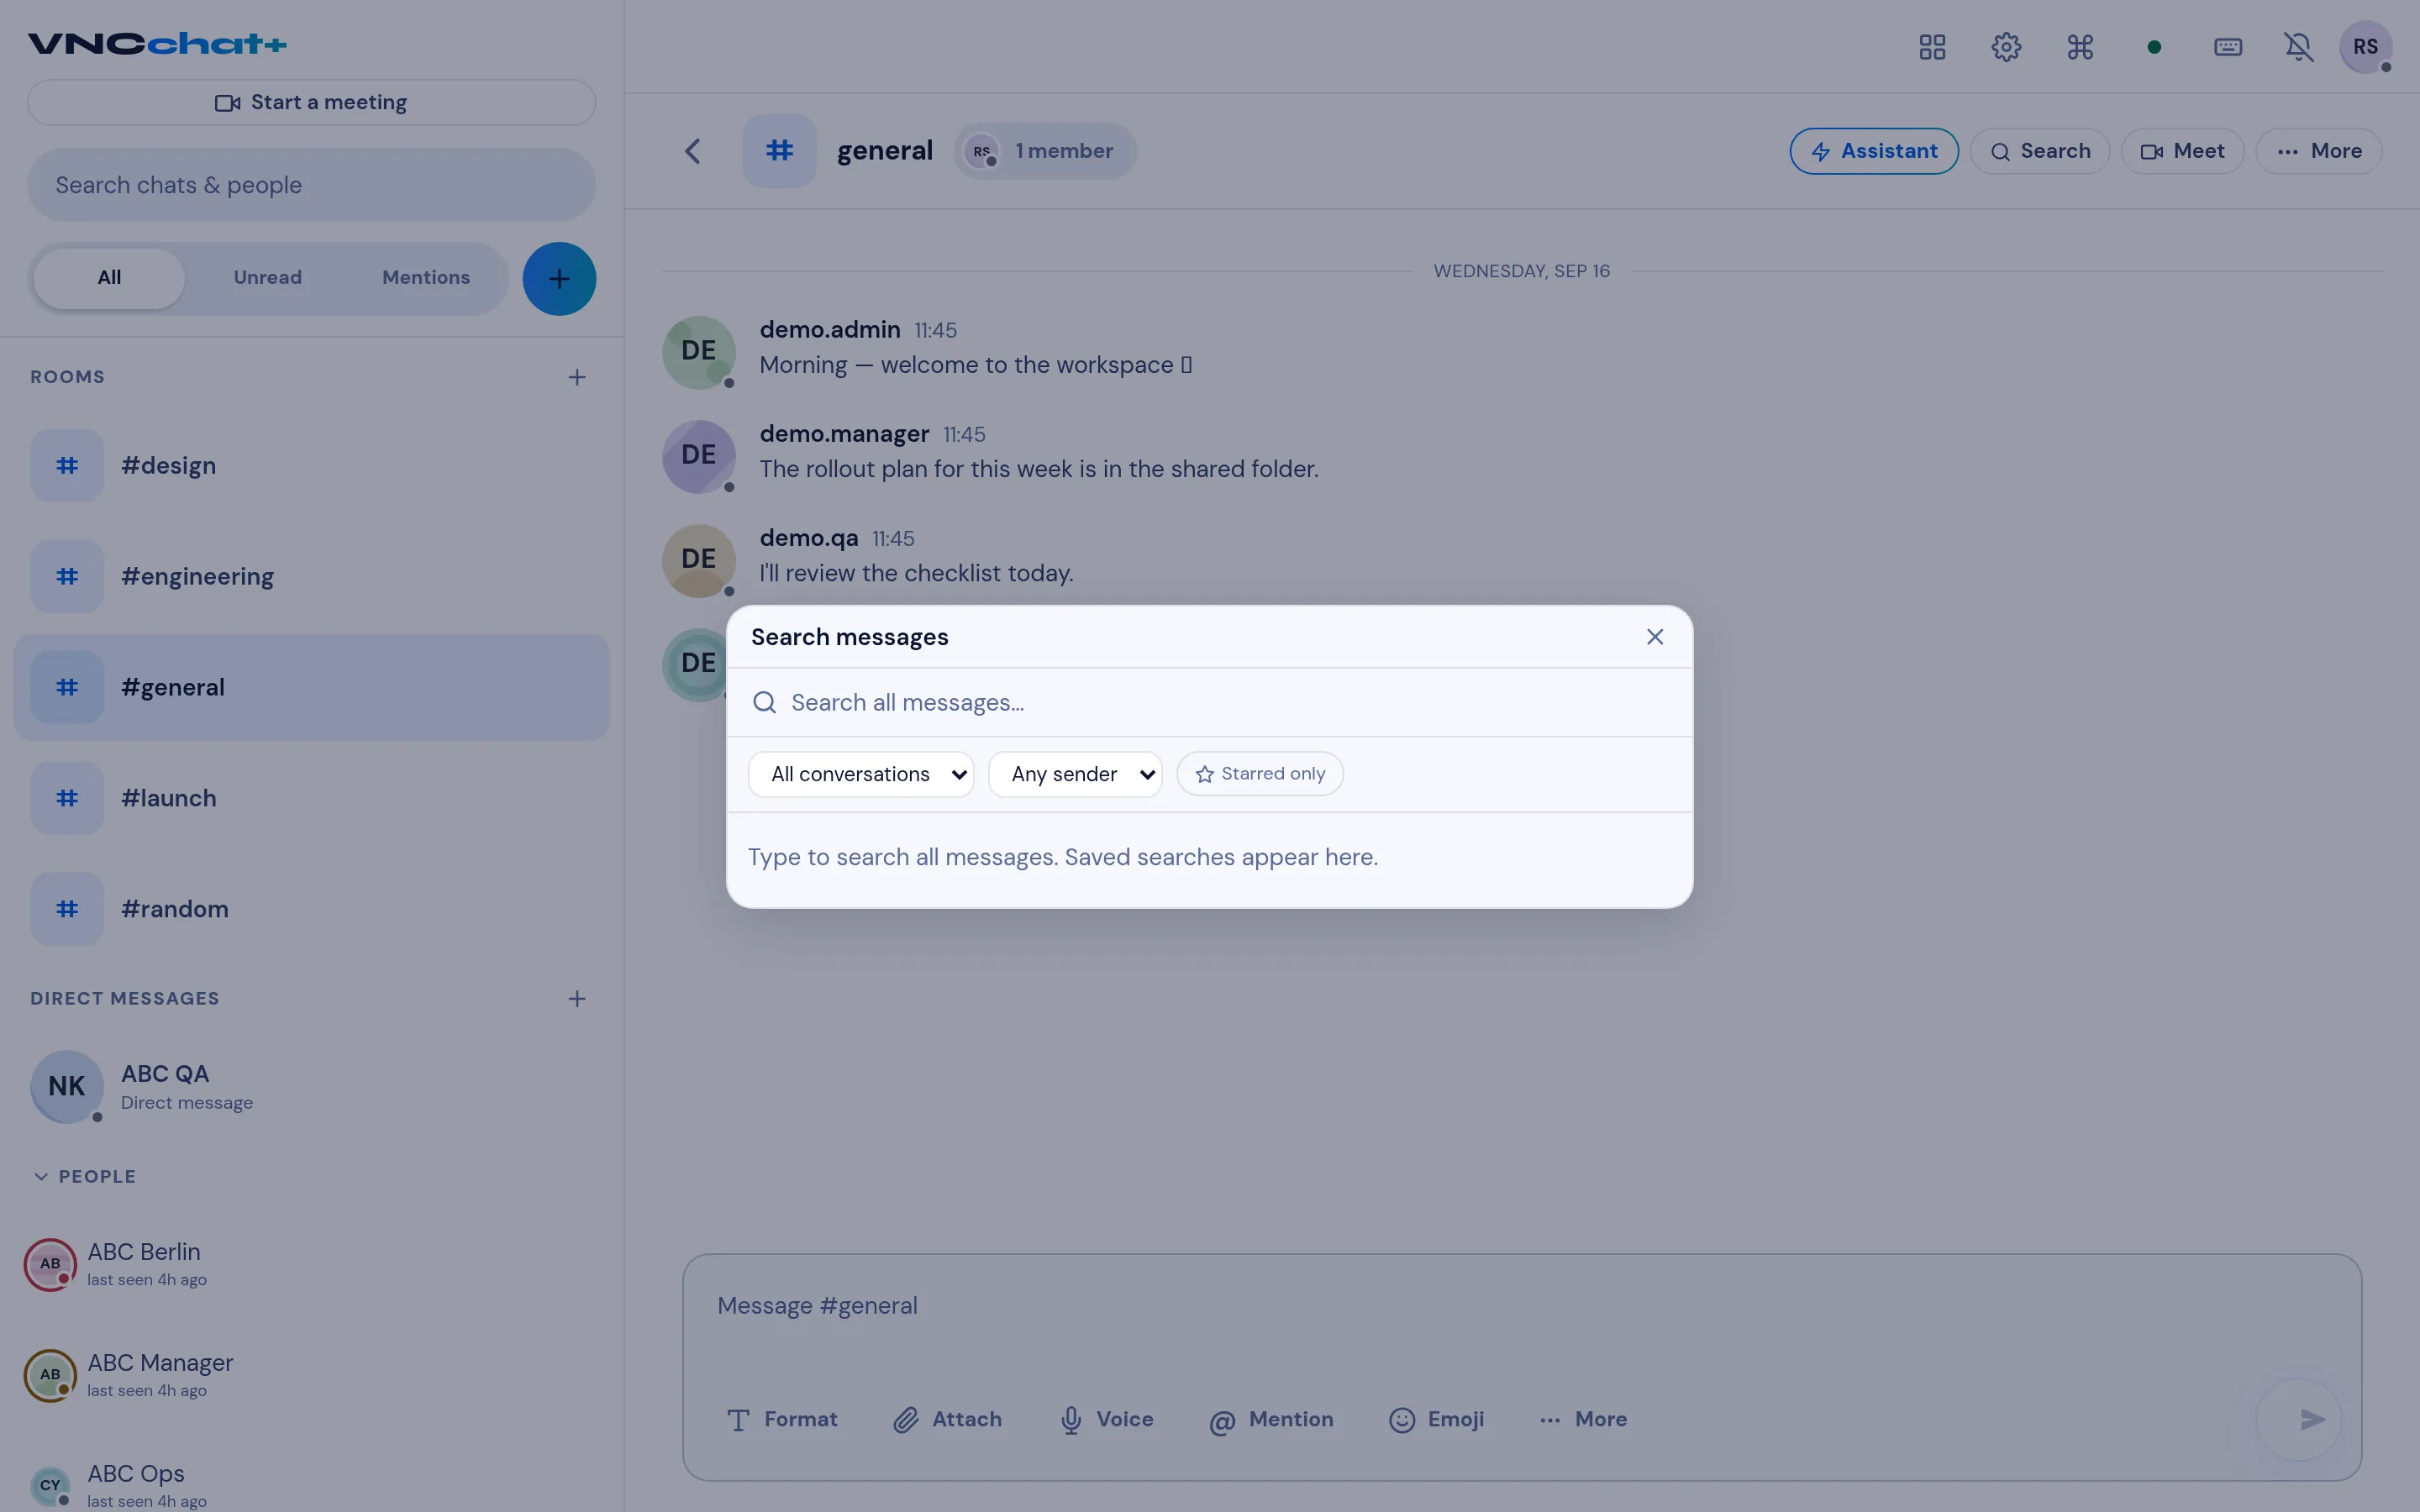The width and height of the screenshot is (2420, 1512).
Task: Toggle the Starred only filter
Action: click(1260, 774)
